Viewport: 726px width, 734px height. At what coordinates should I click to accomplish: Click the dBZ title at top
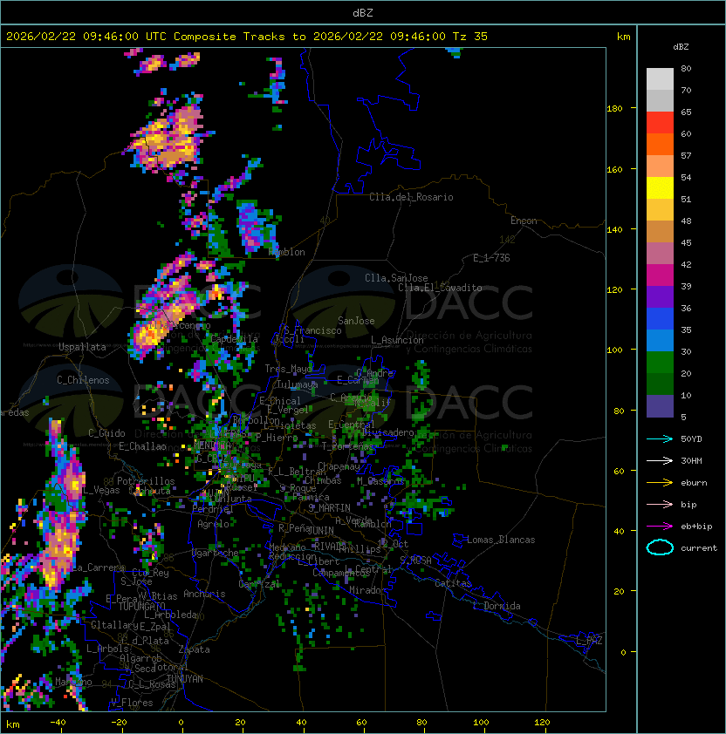[x=363, y=12]
